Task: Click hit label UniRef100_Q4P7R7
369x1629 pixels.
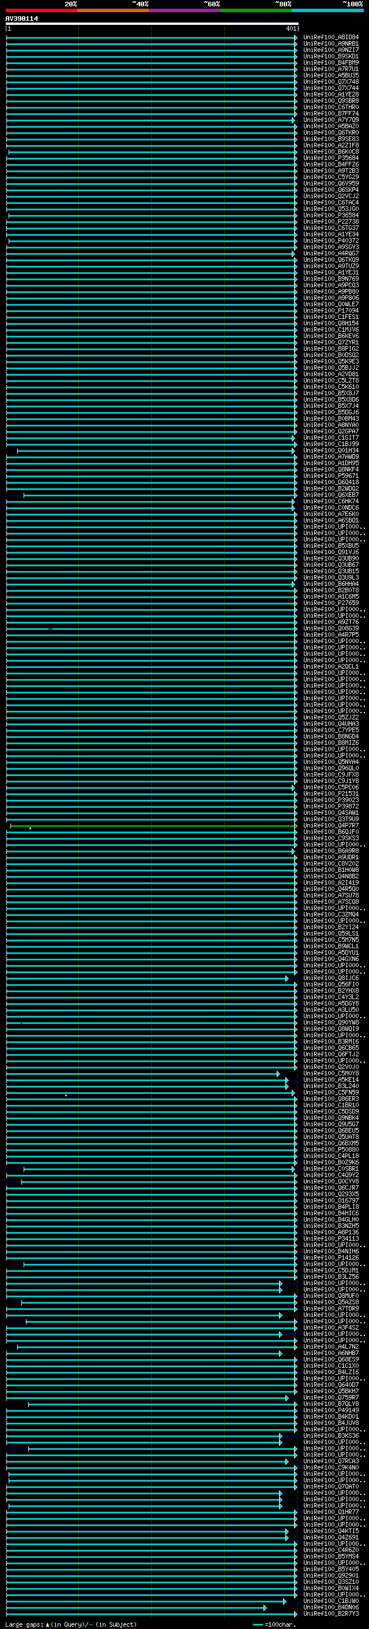Action: pos(330,825)
